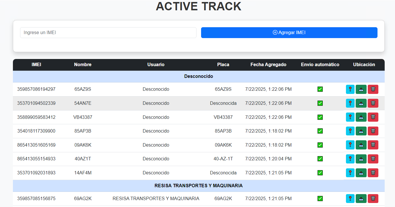Disable automatic sending for 65AZ9S

pos(320,89)
